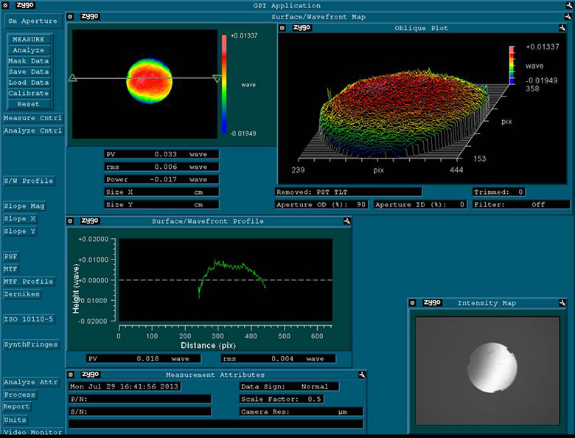
Task: Expand the Measure Cntrl panel
Action: click(x=32, y=118)
